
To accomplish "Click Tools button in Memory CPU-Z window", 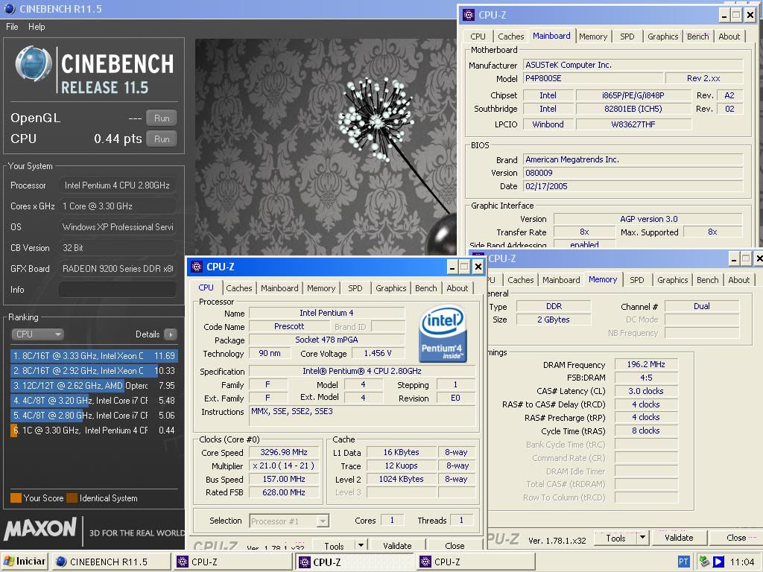I will pyautogui.click(x=615, y=538).
